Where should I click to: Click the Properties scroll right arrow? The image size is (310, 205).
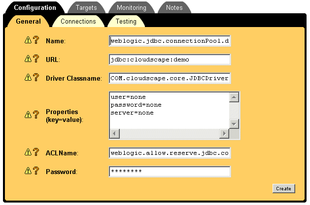[x=224, y=134]
